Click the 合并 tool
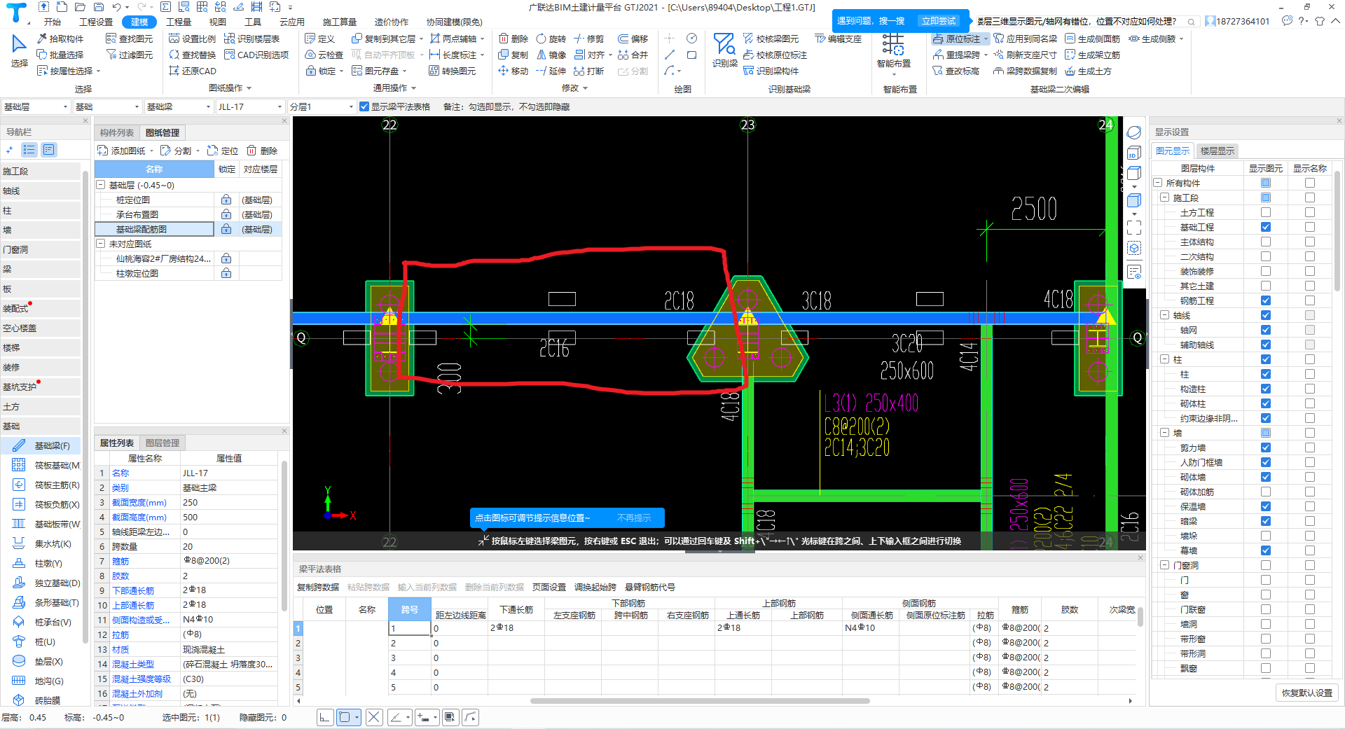This screenshot has width=1345, height=729. (x=633, y=55)
